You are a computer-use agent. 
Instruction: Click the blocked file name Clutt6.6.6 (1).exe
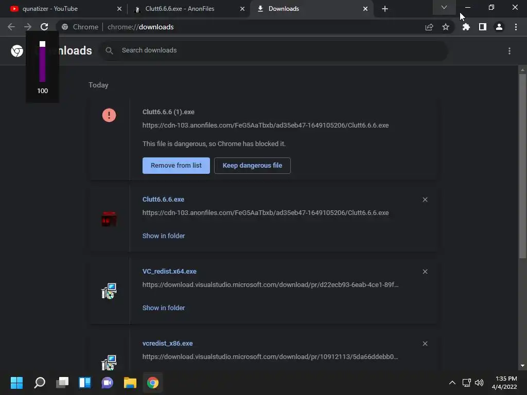(x=168, y=112)
